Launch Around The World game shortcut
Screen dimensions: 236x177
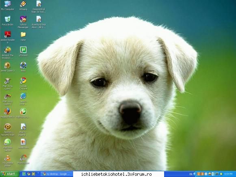tap(8, 53)
